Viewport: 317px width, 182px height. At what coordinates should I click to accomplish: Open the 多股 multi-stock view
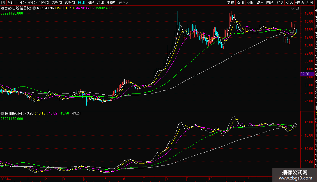(250, 3)
